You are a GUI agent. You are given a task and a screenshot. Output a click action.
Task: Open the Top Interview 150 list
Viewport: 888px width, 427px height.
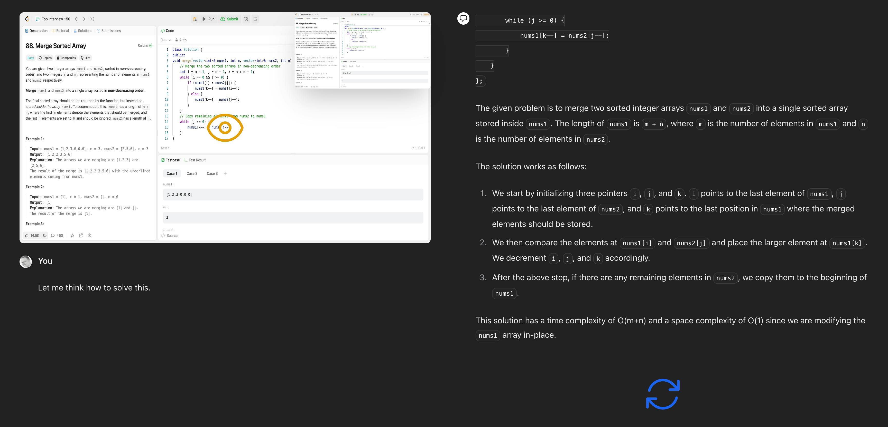(53, 19)
